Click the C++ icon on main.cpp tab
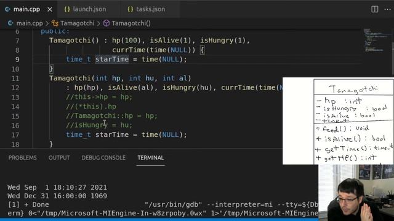 coord(7,9)
